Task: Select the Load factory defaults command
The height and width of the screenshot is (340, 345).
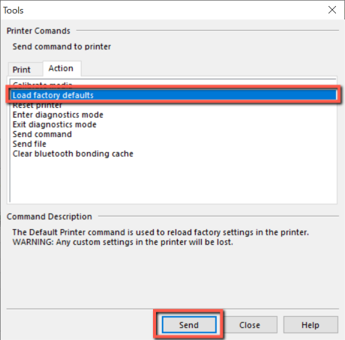Action: click(x=173, y=95)
